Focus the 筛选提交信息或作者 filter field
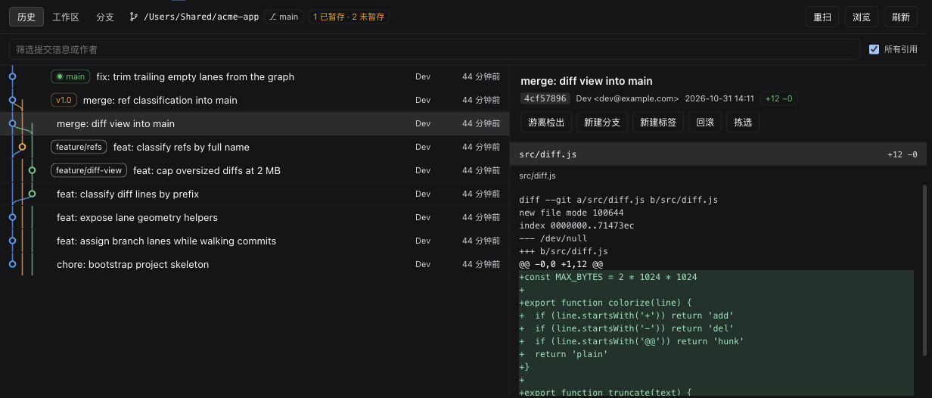The height and width of the screenshot is (398, 932). 434,49
